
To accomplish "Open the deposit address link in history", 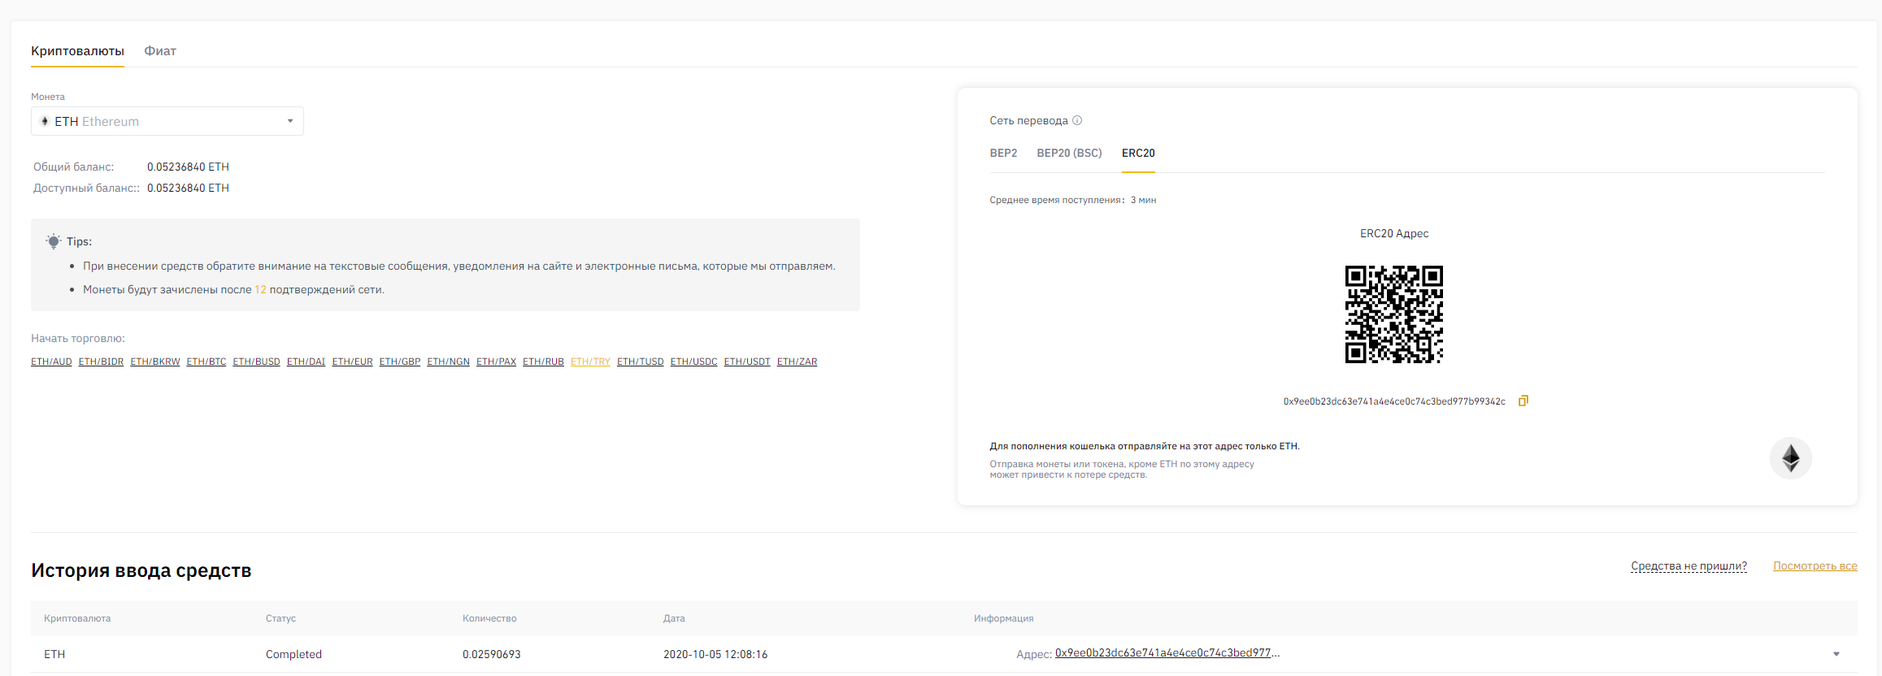I will pyautogui.click(x=1167, y=653).
